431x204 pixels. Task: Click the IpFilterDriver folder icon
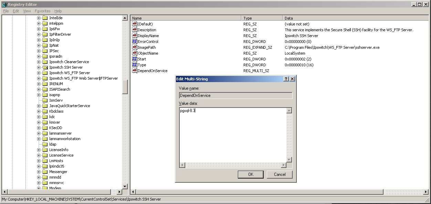pos(45,34)
